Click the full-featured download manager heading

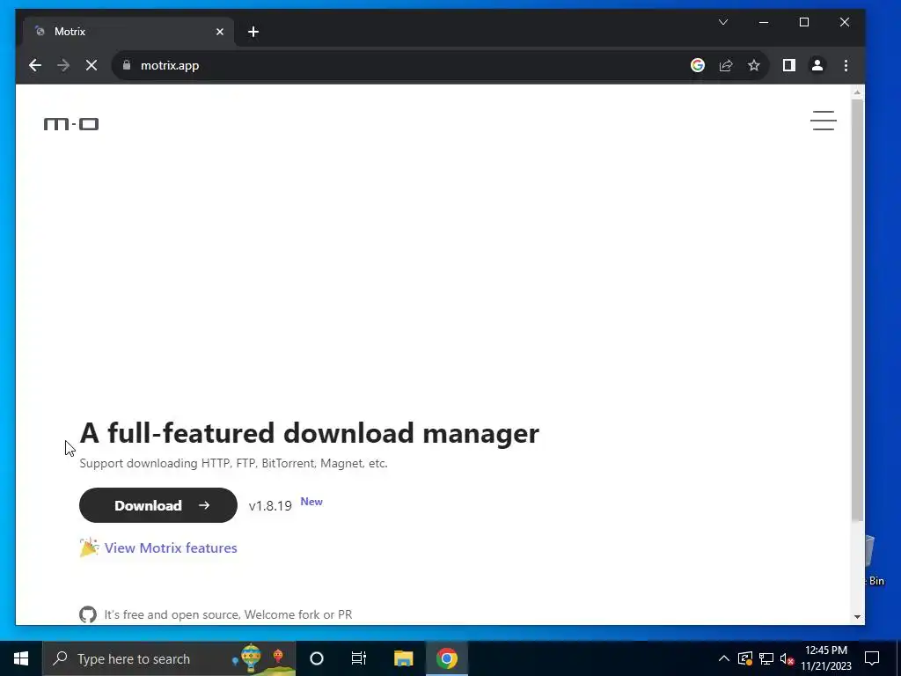pos(309,433)
